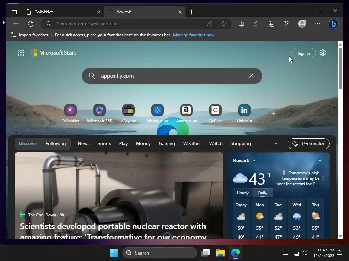This screenshot has height=261, width=349.
Task: Open the tab actions menu icon
Action: click(x=14, y=12)
